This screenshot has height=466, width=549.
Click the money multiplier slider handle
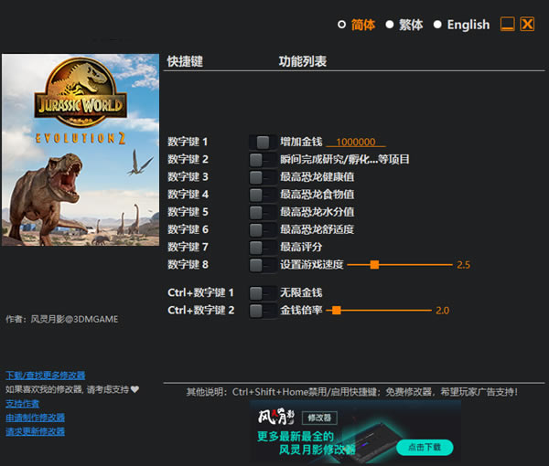tap(336, 311)
